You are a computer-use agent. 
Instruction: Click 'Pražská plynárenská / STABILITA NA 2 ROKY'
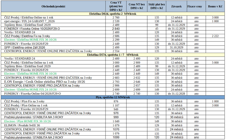34,137
